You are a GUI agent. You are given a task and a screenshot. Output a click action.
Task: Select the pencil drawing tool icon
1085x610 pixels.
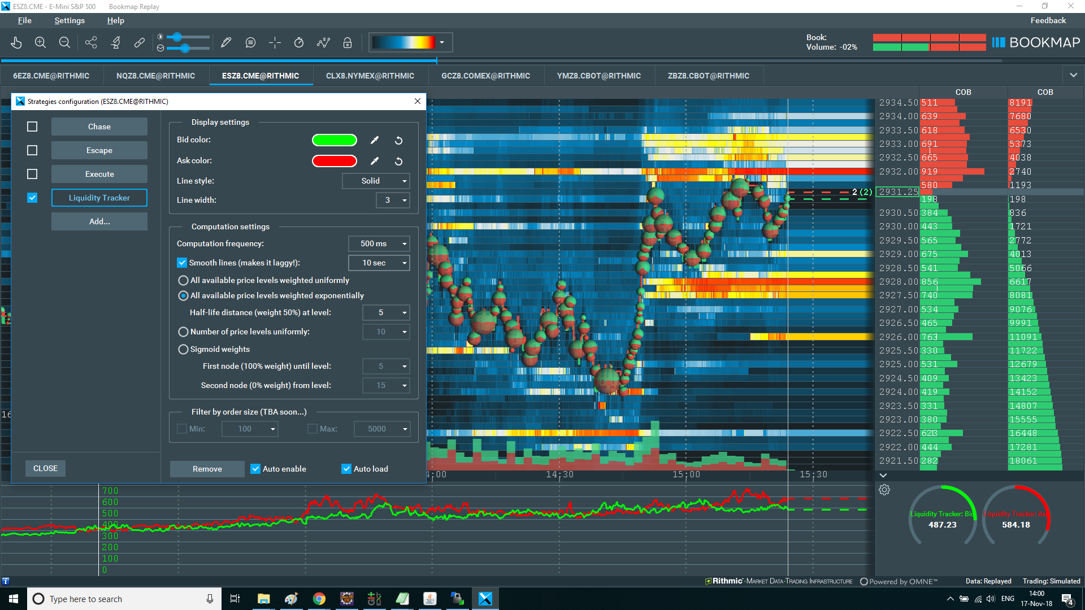coord(226,43)
